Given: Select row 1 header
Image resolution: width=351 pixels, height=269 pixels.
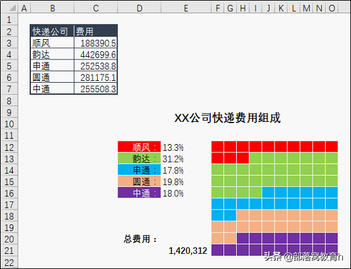Looking at the screenshot, I should click(x=9, y=20).
